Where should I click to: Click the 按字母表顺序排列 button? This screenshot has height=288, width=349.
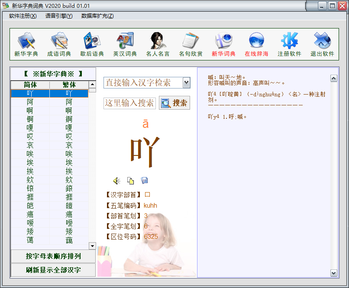coord(53,256)
